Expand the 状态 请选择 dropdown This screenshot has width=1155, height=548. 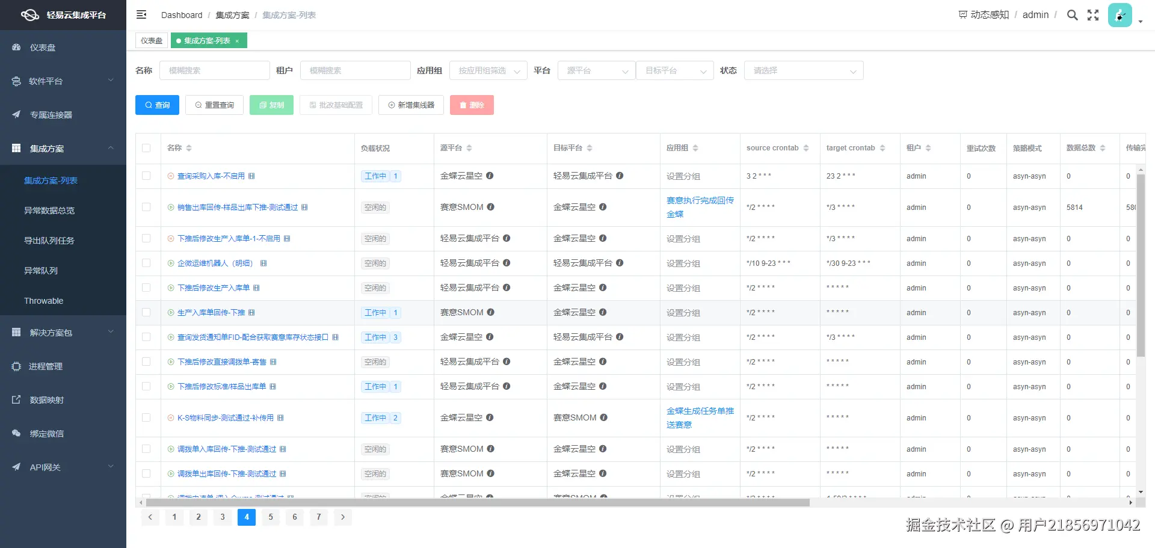[804, 70]
